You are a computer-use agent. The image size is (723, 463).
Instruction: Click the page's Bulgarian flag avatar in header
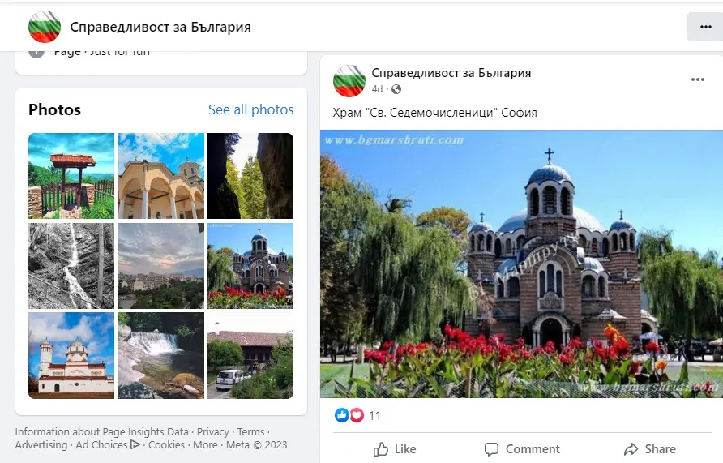tap(45, 27)
